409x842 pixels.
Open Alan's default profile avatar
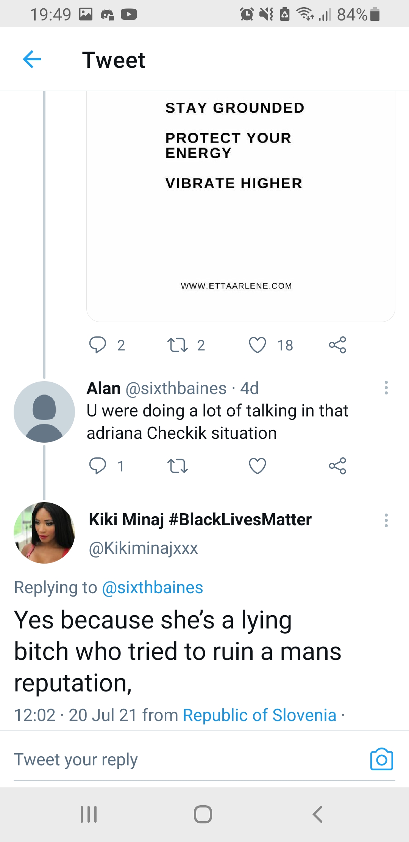pos(44,412)
